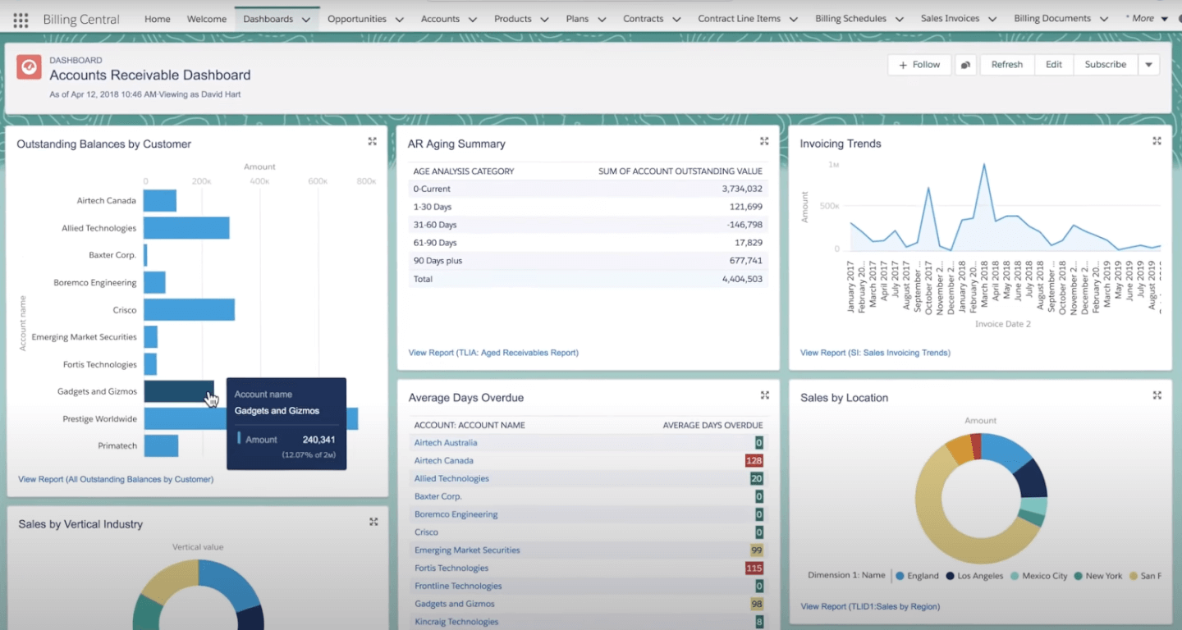Open the Crisco account link
Screen dimensions: 1182x630
427,532
